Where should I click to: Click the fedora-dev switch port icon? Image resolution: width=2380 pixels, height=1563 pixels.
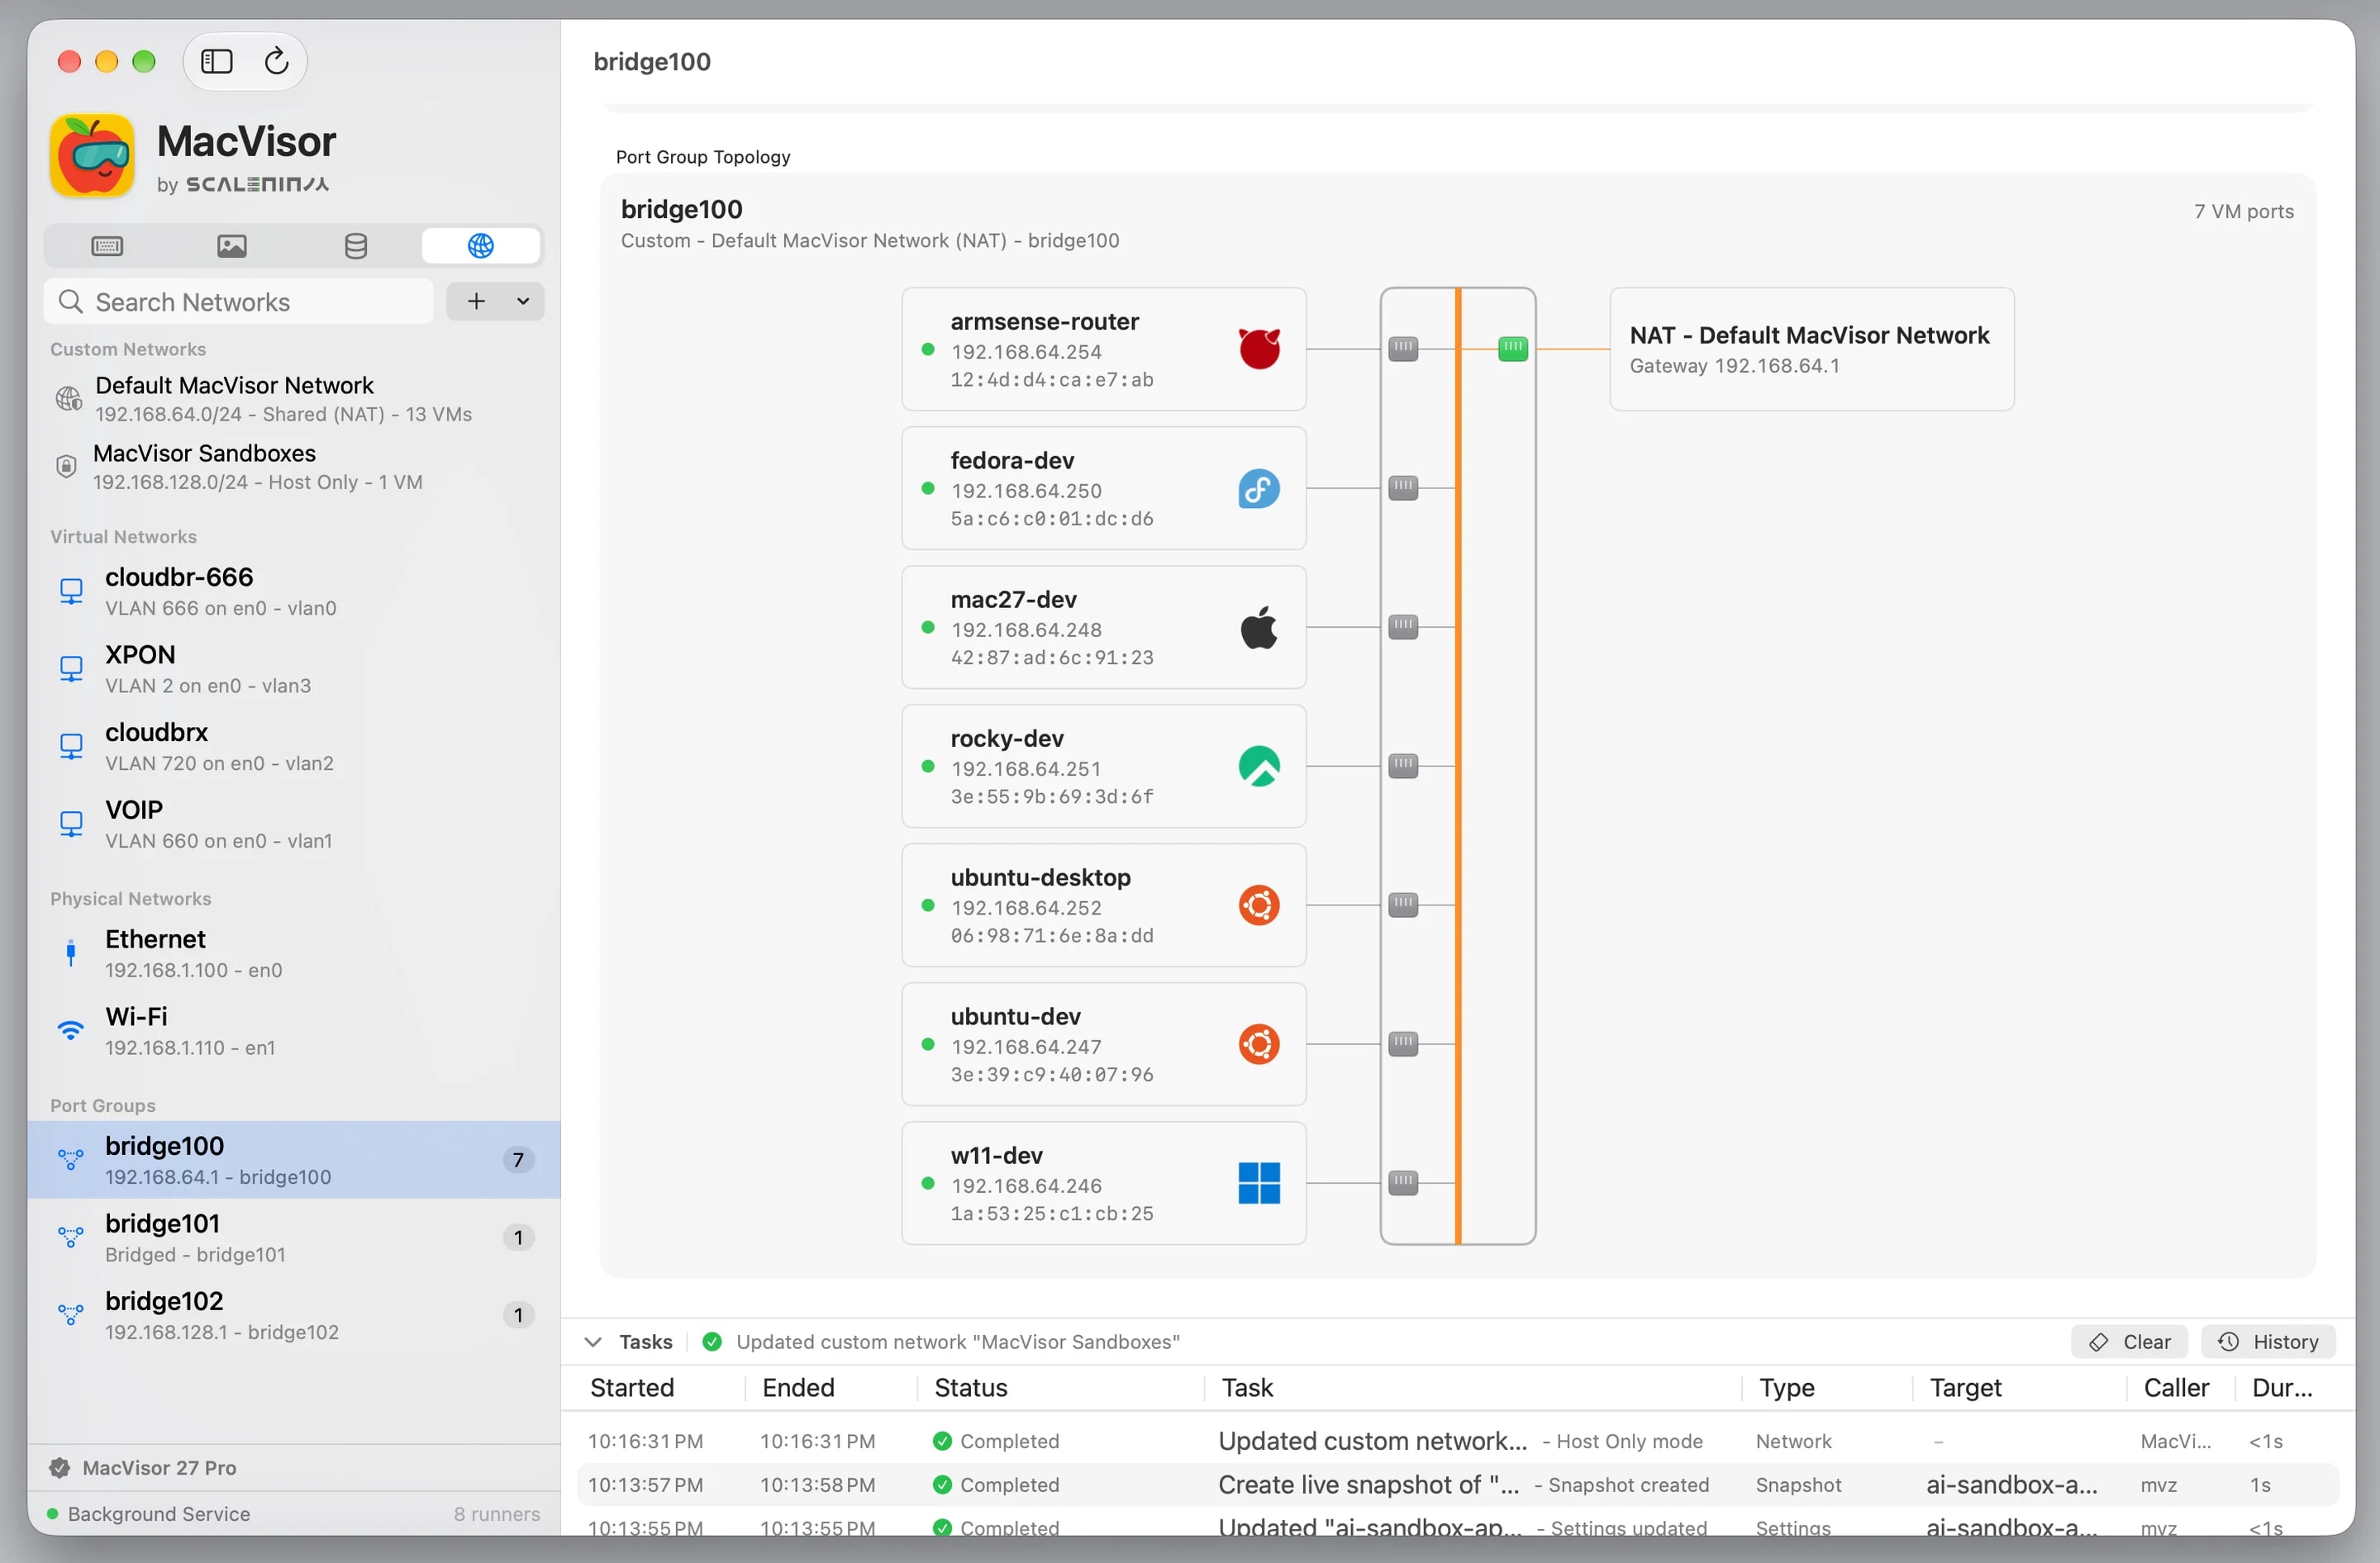coord(1403,487)
